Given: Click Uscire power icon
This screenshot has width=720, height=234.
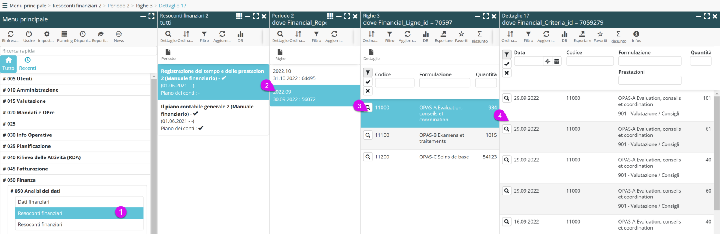Looking at the screenshot, I should coord(28,34).
